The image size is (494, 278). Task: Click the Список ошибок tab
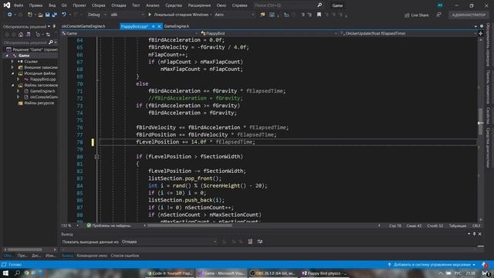point(125,256)
